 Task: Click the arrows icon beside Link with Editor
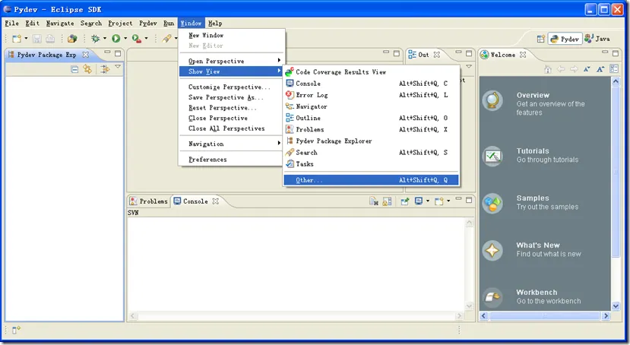(x=106, y=69)
